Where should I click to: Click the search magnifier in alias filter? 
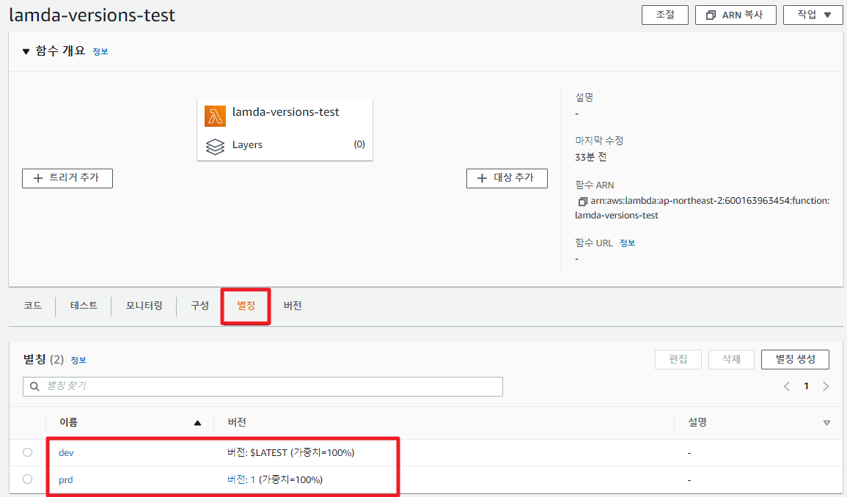[x=34, y=386]
